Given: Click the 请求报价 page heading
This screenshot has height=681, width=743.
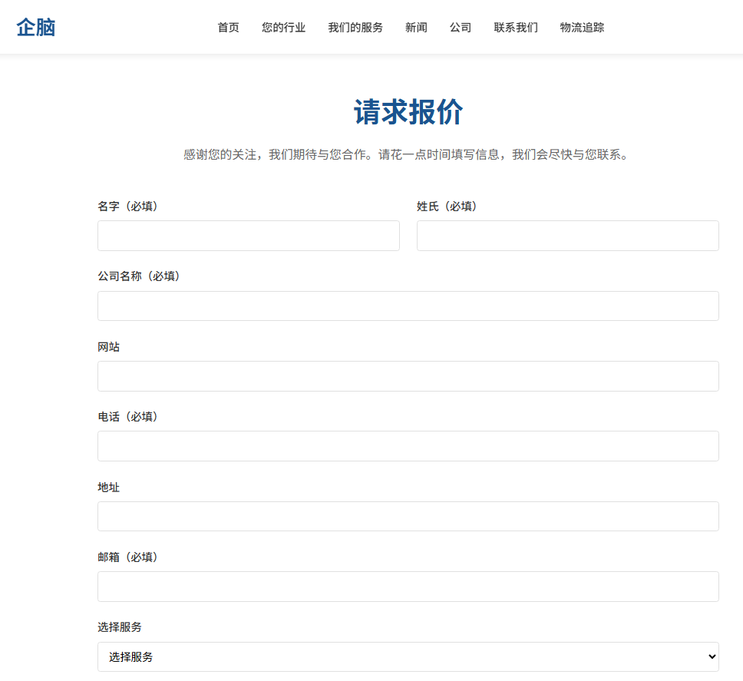Looking at the screenshot, I should [408, 112].
